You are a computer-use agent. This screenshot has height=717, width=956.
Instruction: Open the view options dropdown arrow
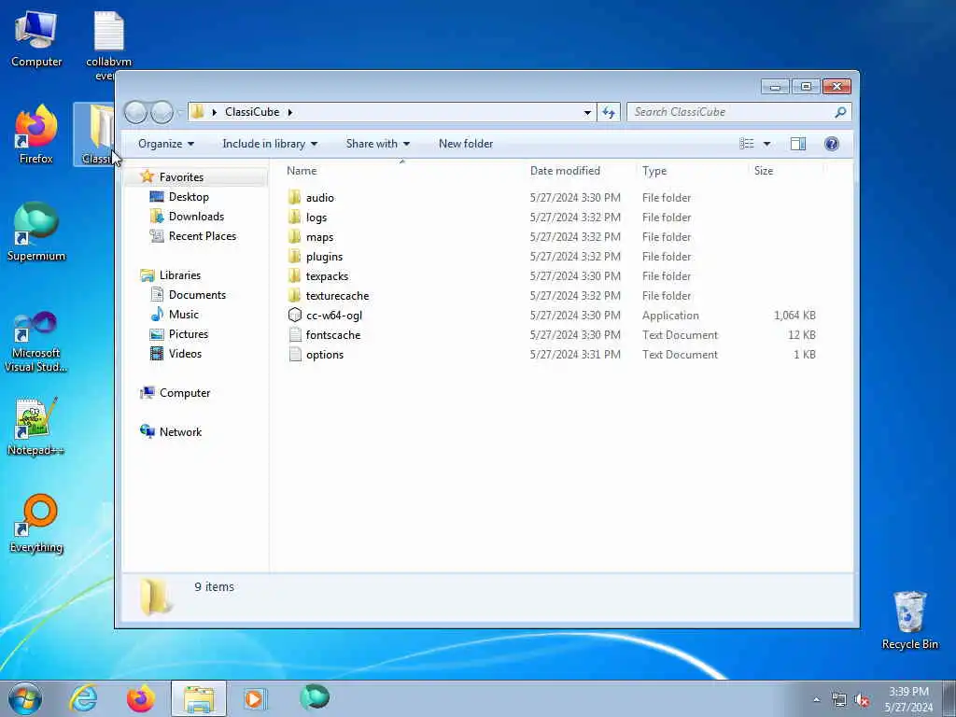(766, 144)
